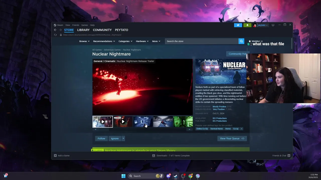
Task: Click the widgets icon on taskbar's left edge
Action: pyautogui.click(x=5, y=175)
